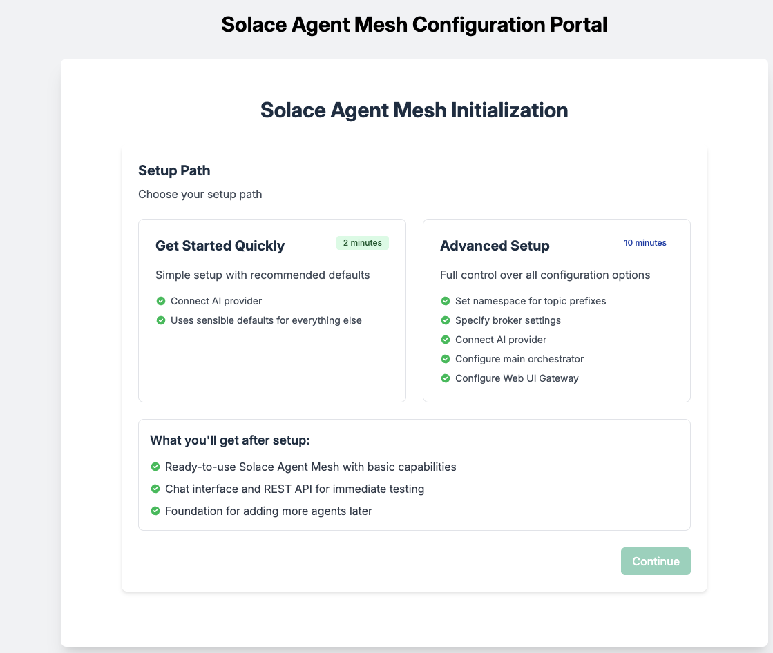Click check icon beside Ready-to-use Solace Agent Mesh
The width and height of the screenshot is (773, 653).
coord(155,467)
